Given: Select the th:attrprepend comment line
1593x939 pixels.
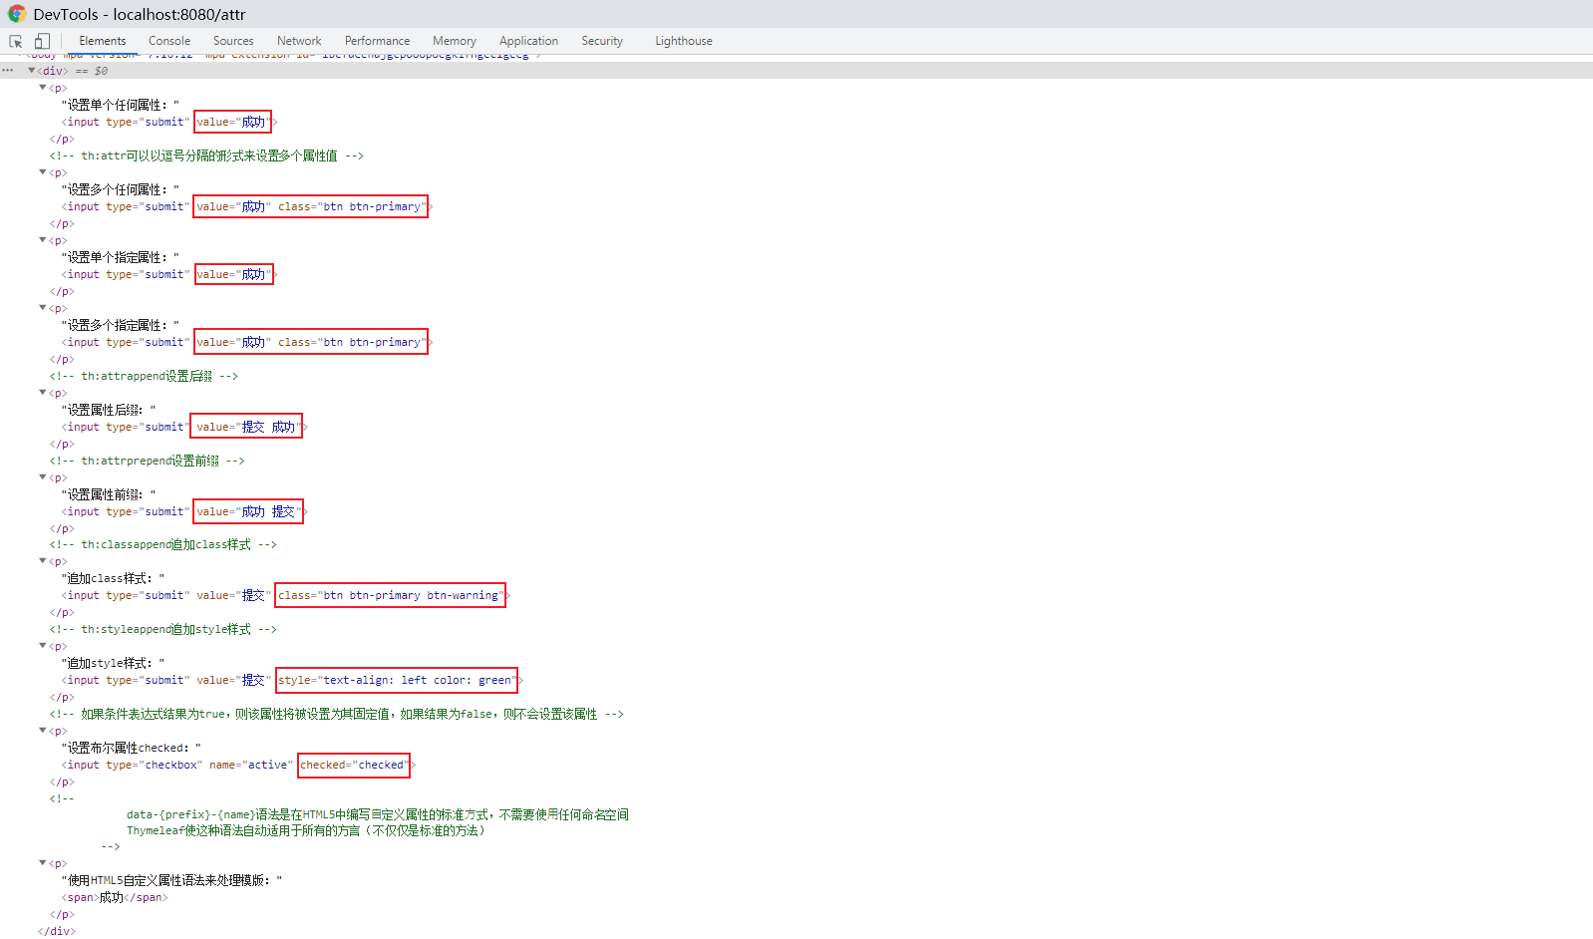Looking at the screenshot, I should (147, 461).
